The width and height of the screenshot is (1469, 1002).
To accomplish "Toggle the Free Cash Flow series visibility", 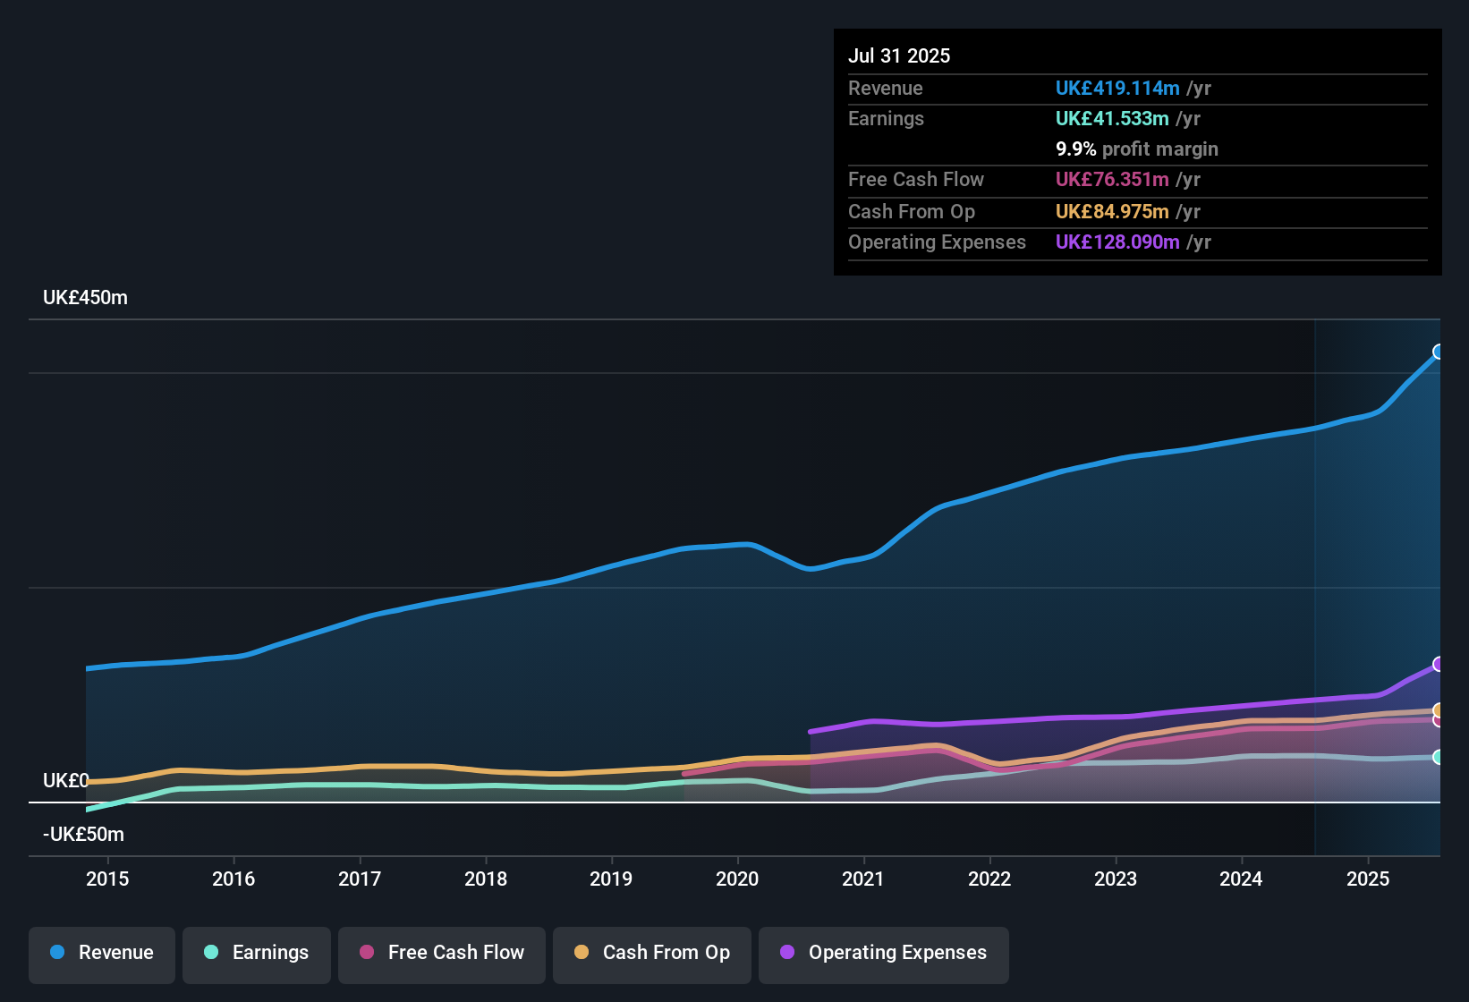I will tap(441, 953).
